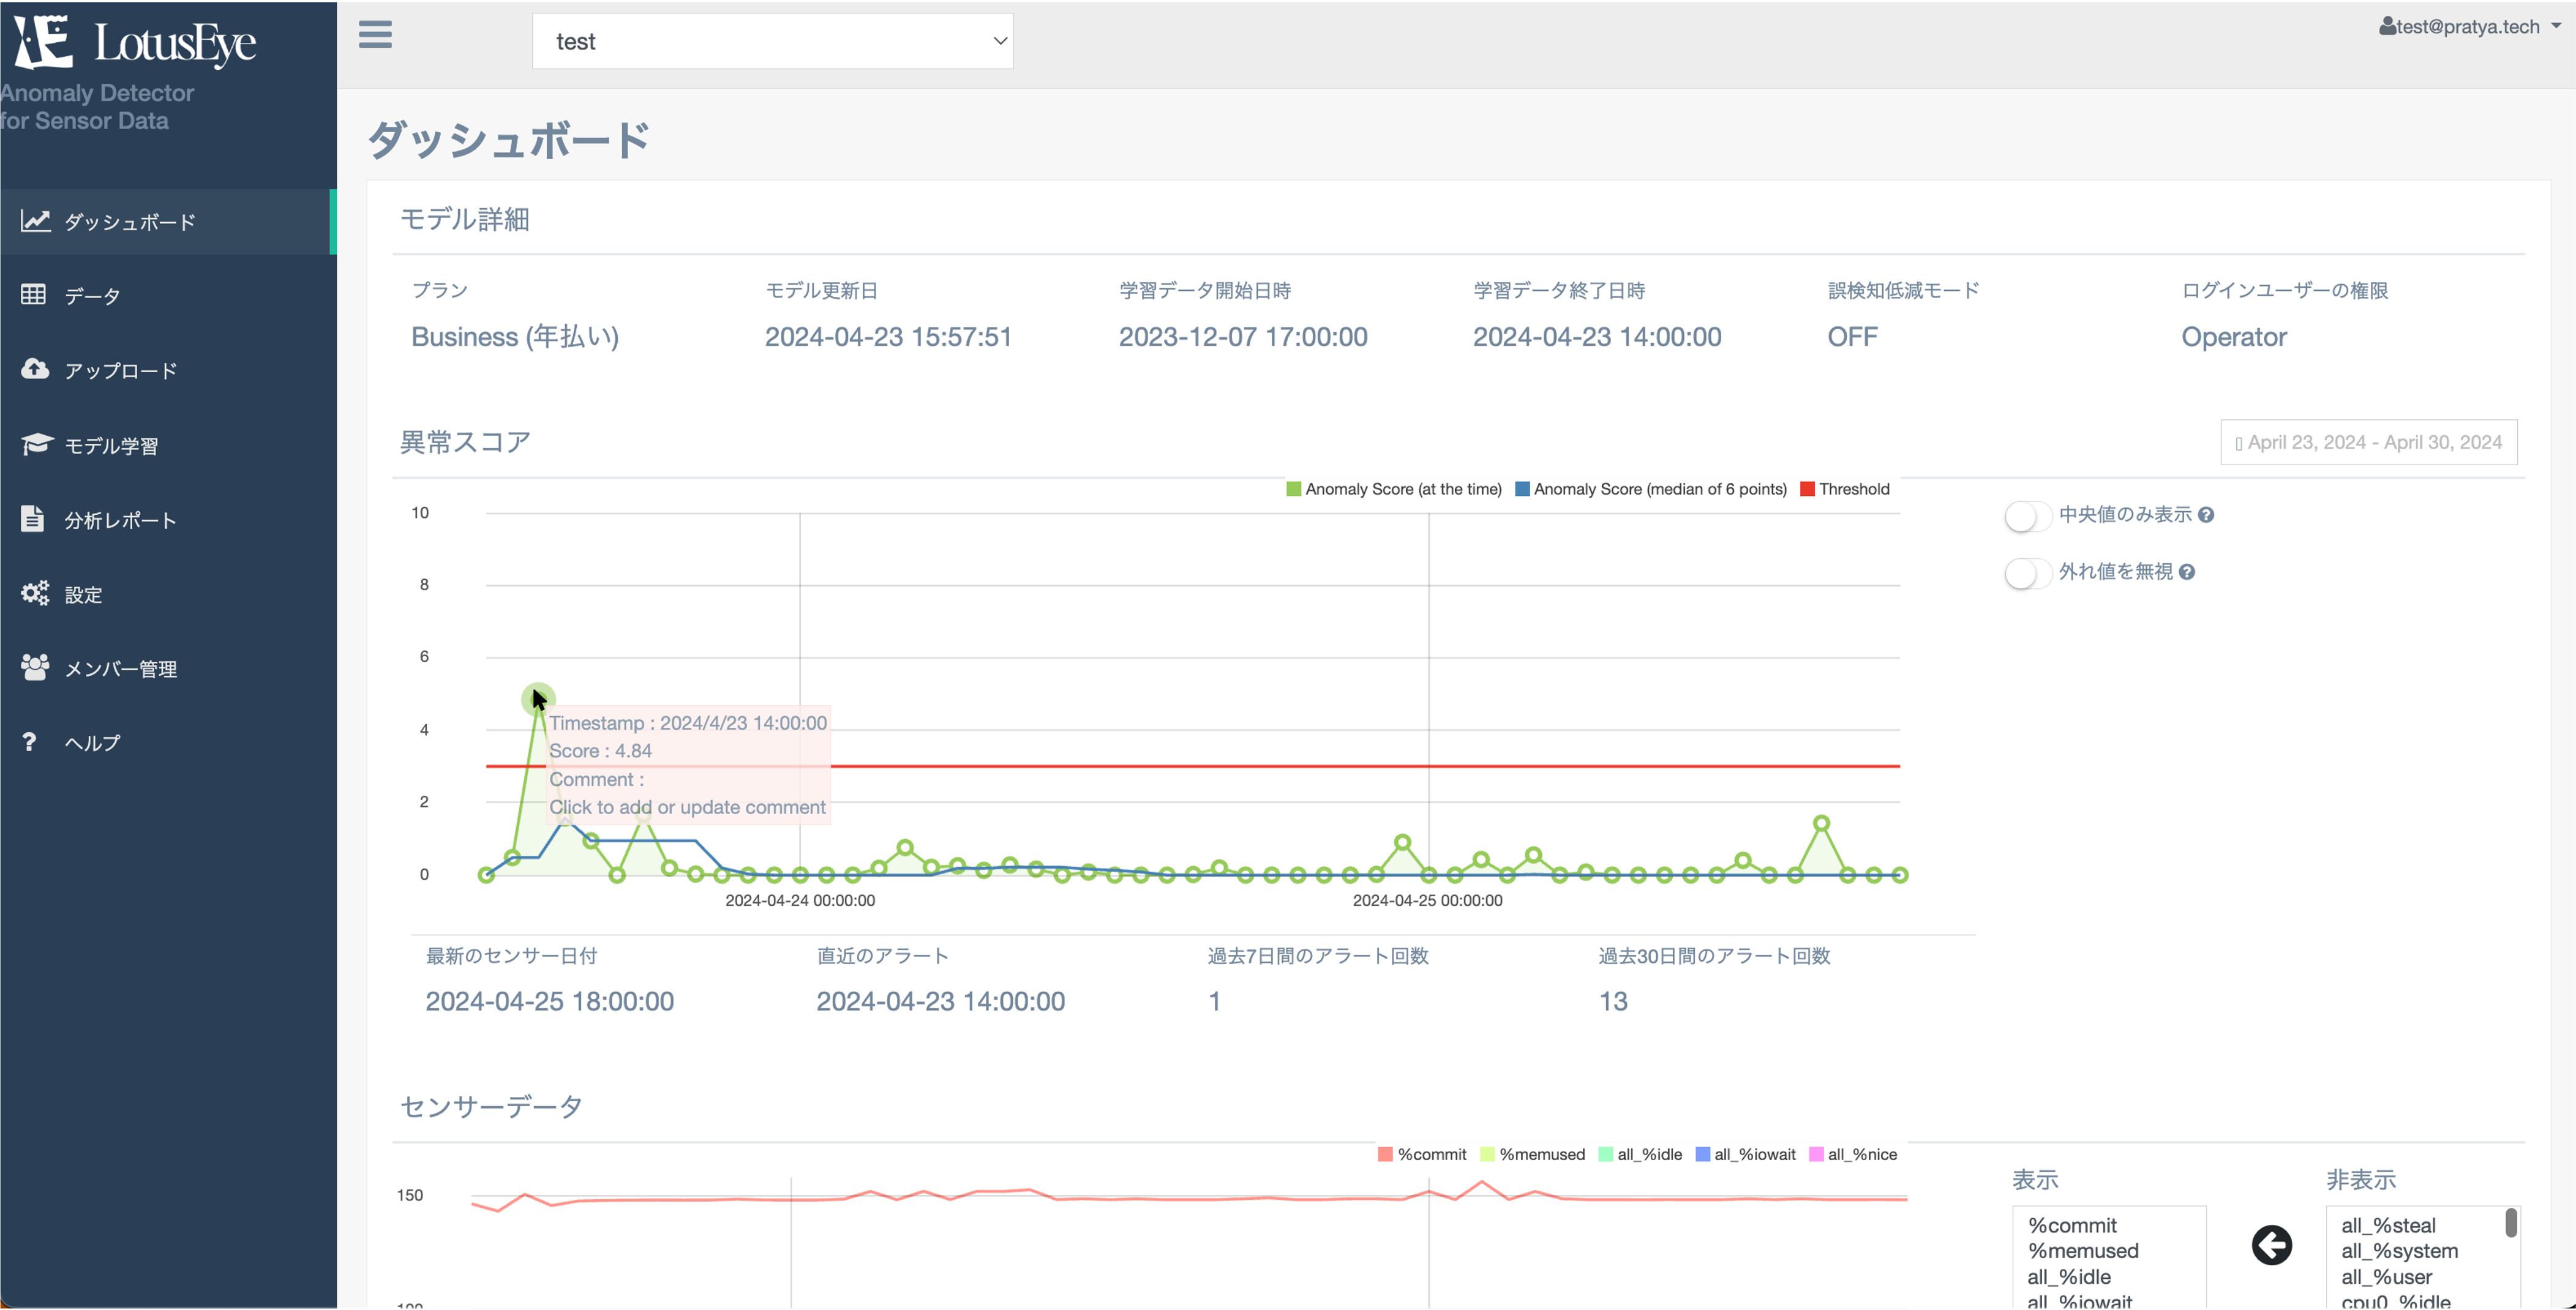The image size is (2576, 1310).
Task: Click the dashboard chart icon in sidebar
Action: (x=35, y=221)
